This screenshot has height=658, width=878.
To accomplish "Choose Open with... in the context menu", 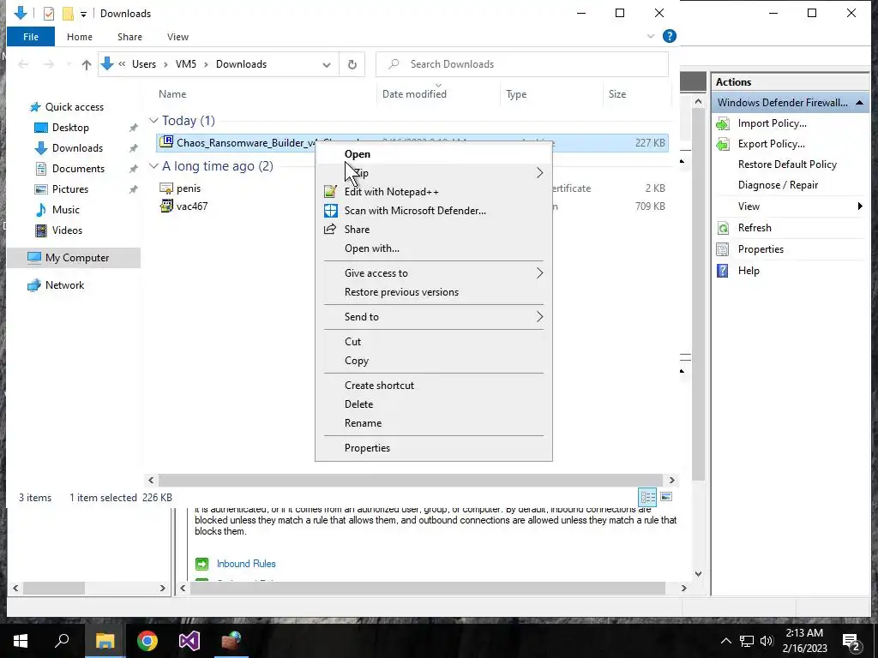I will (372, 248).
